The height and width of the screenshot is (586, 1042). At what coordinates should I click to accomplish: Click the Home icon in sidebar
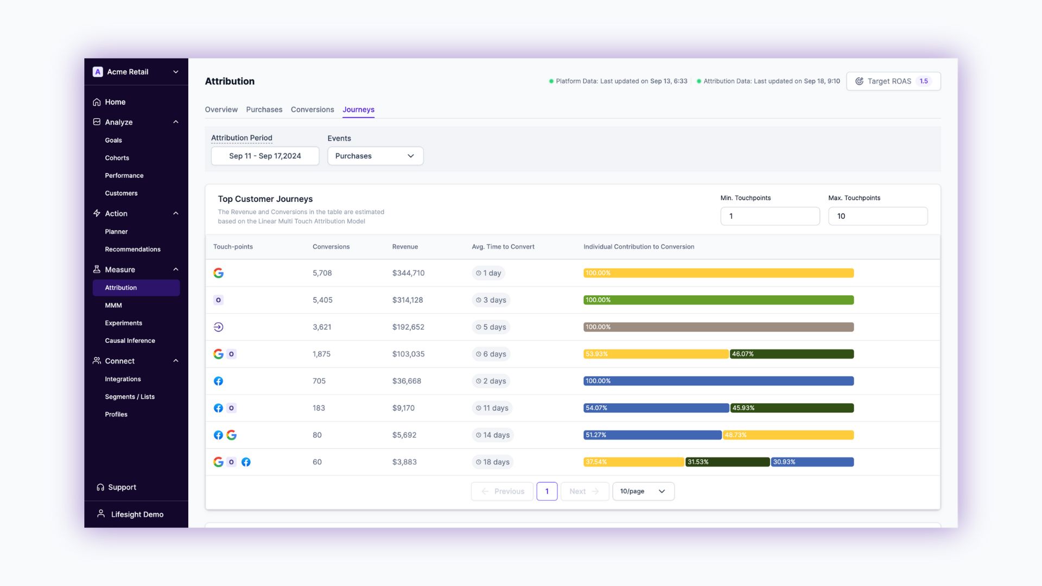tap(97, 102)
